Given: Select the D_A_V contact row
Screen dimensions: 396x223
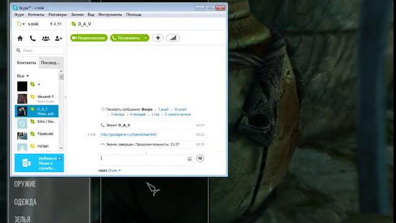Looking at the screenshot, I should (x=37, y=111).
